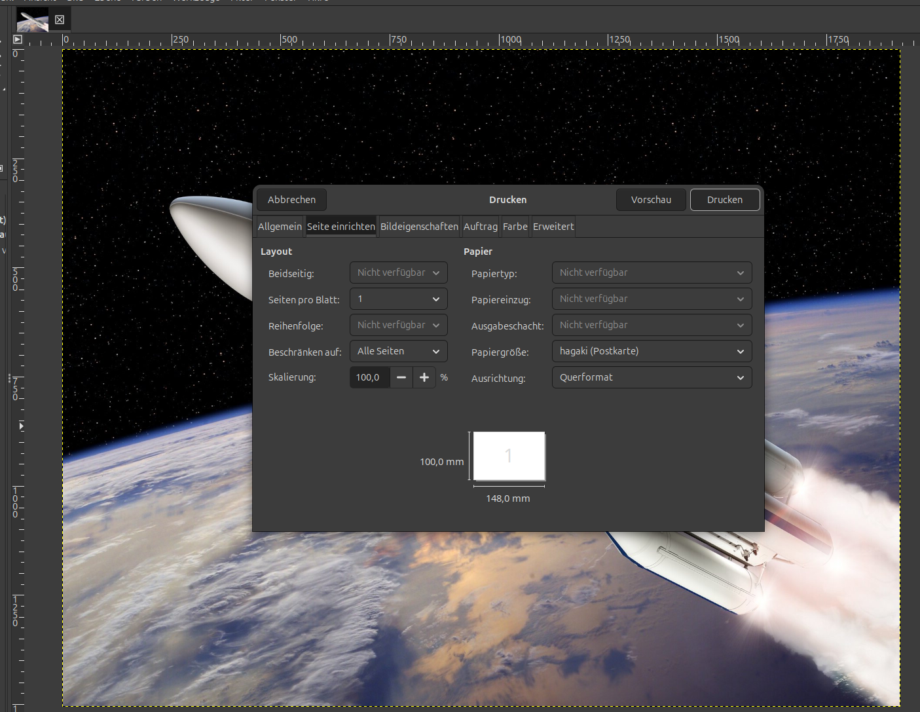Open the Seiten pro Blatt dropdown
Screen dimensions: 920x712
[x=398, y=299]
